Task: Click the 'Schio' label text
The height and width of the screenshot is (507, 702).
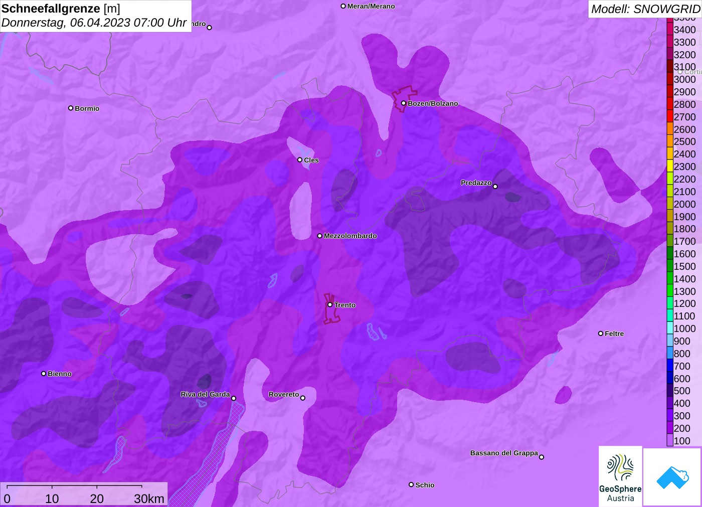Action: click(425, 485)
